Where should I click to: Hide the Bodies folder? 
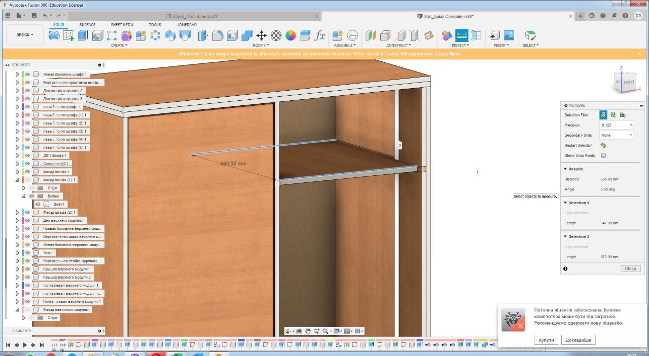click(x=32, y=196)
